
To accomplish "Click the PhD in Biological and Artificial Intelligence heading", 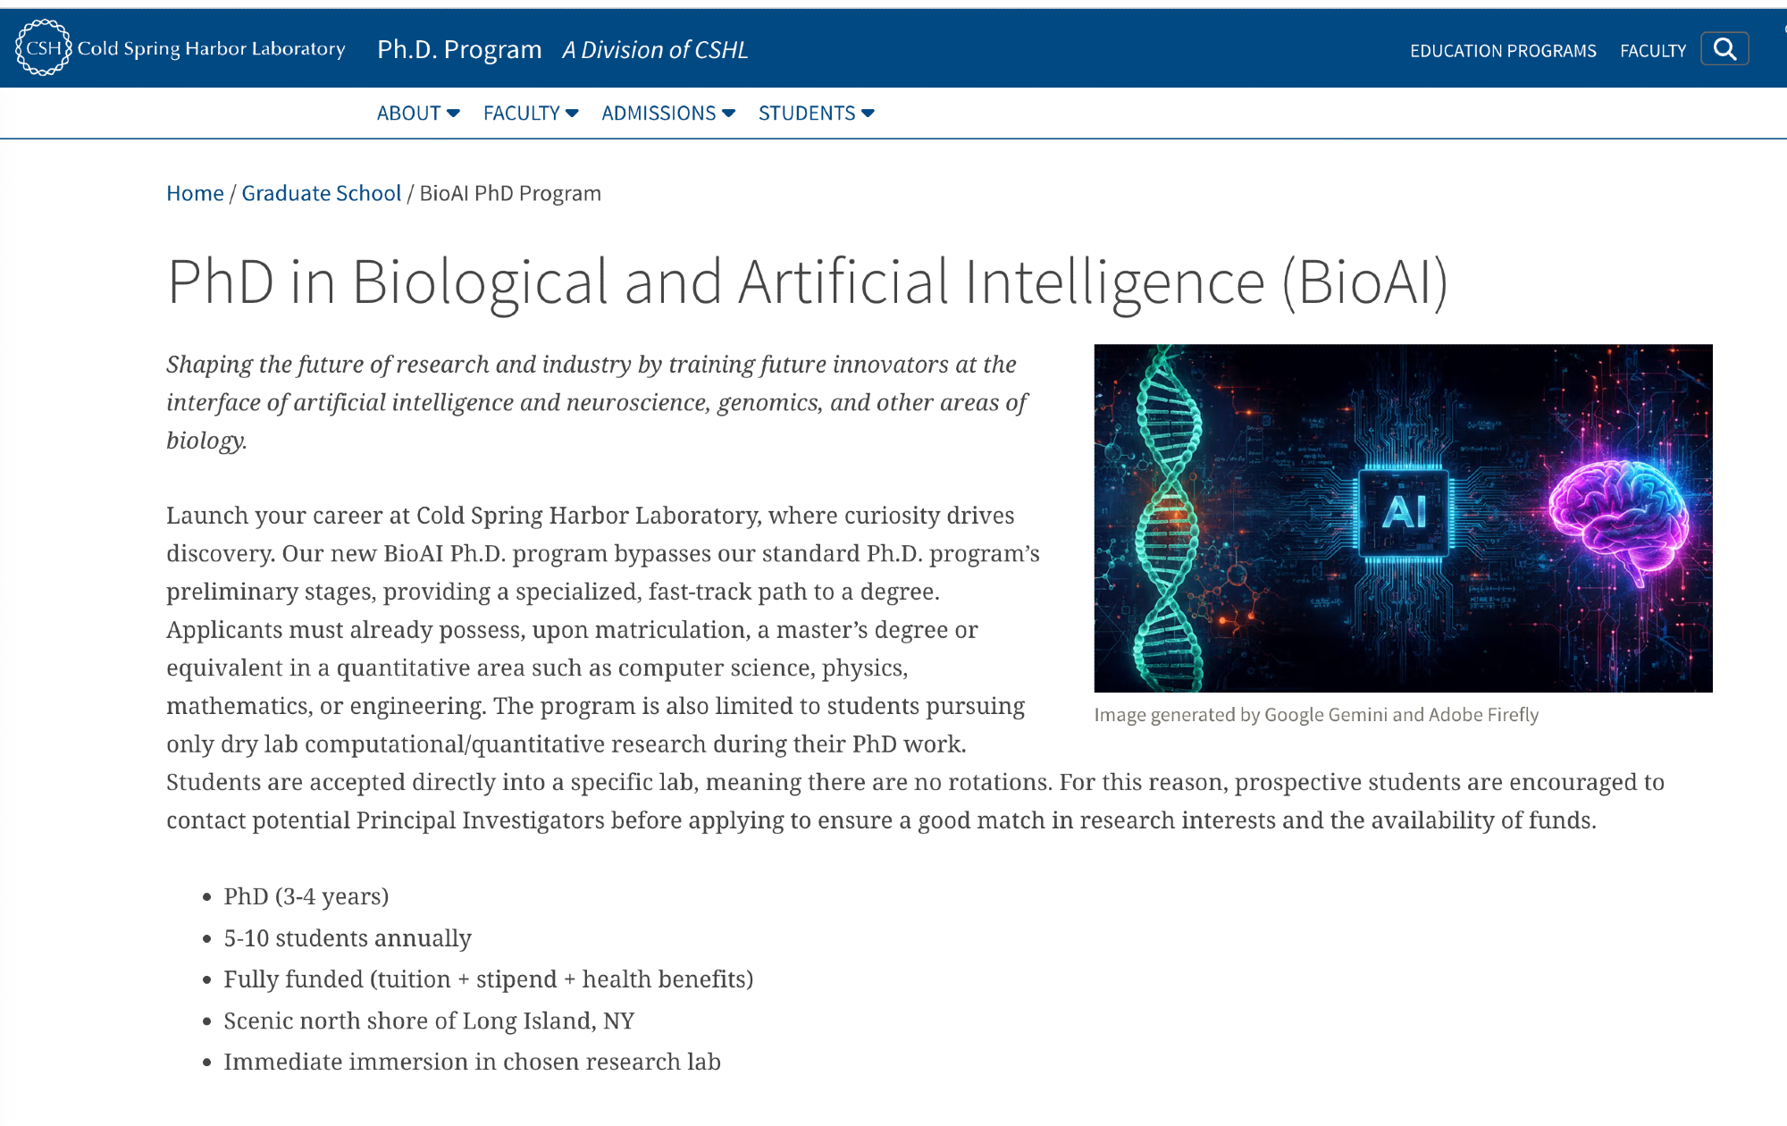I will (807, 282).
